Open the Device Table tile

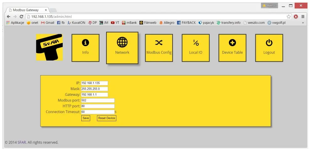232,48
